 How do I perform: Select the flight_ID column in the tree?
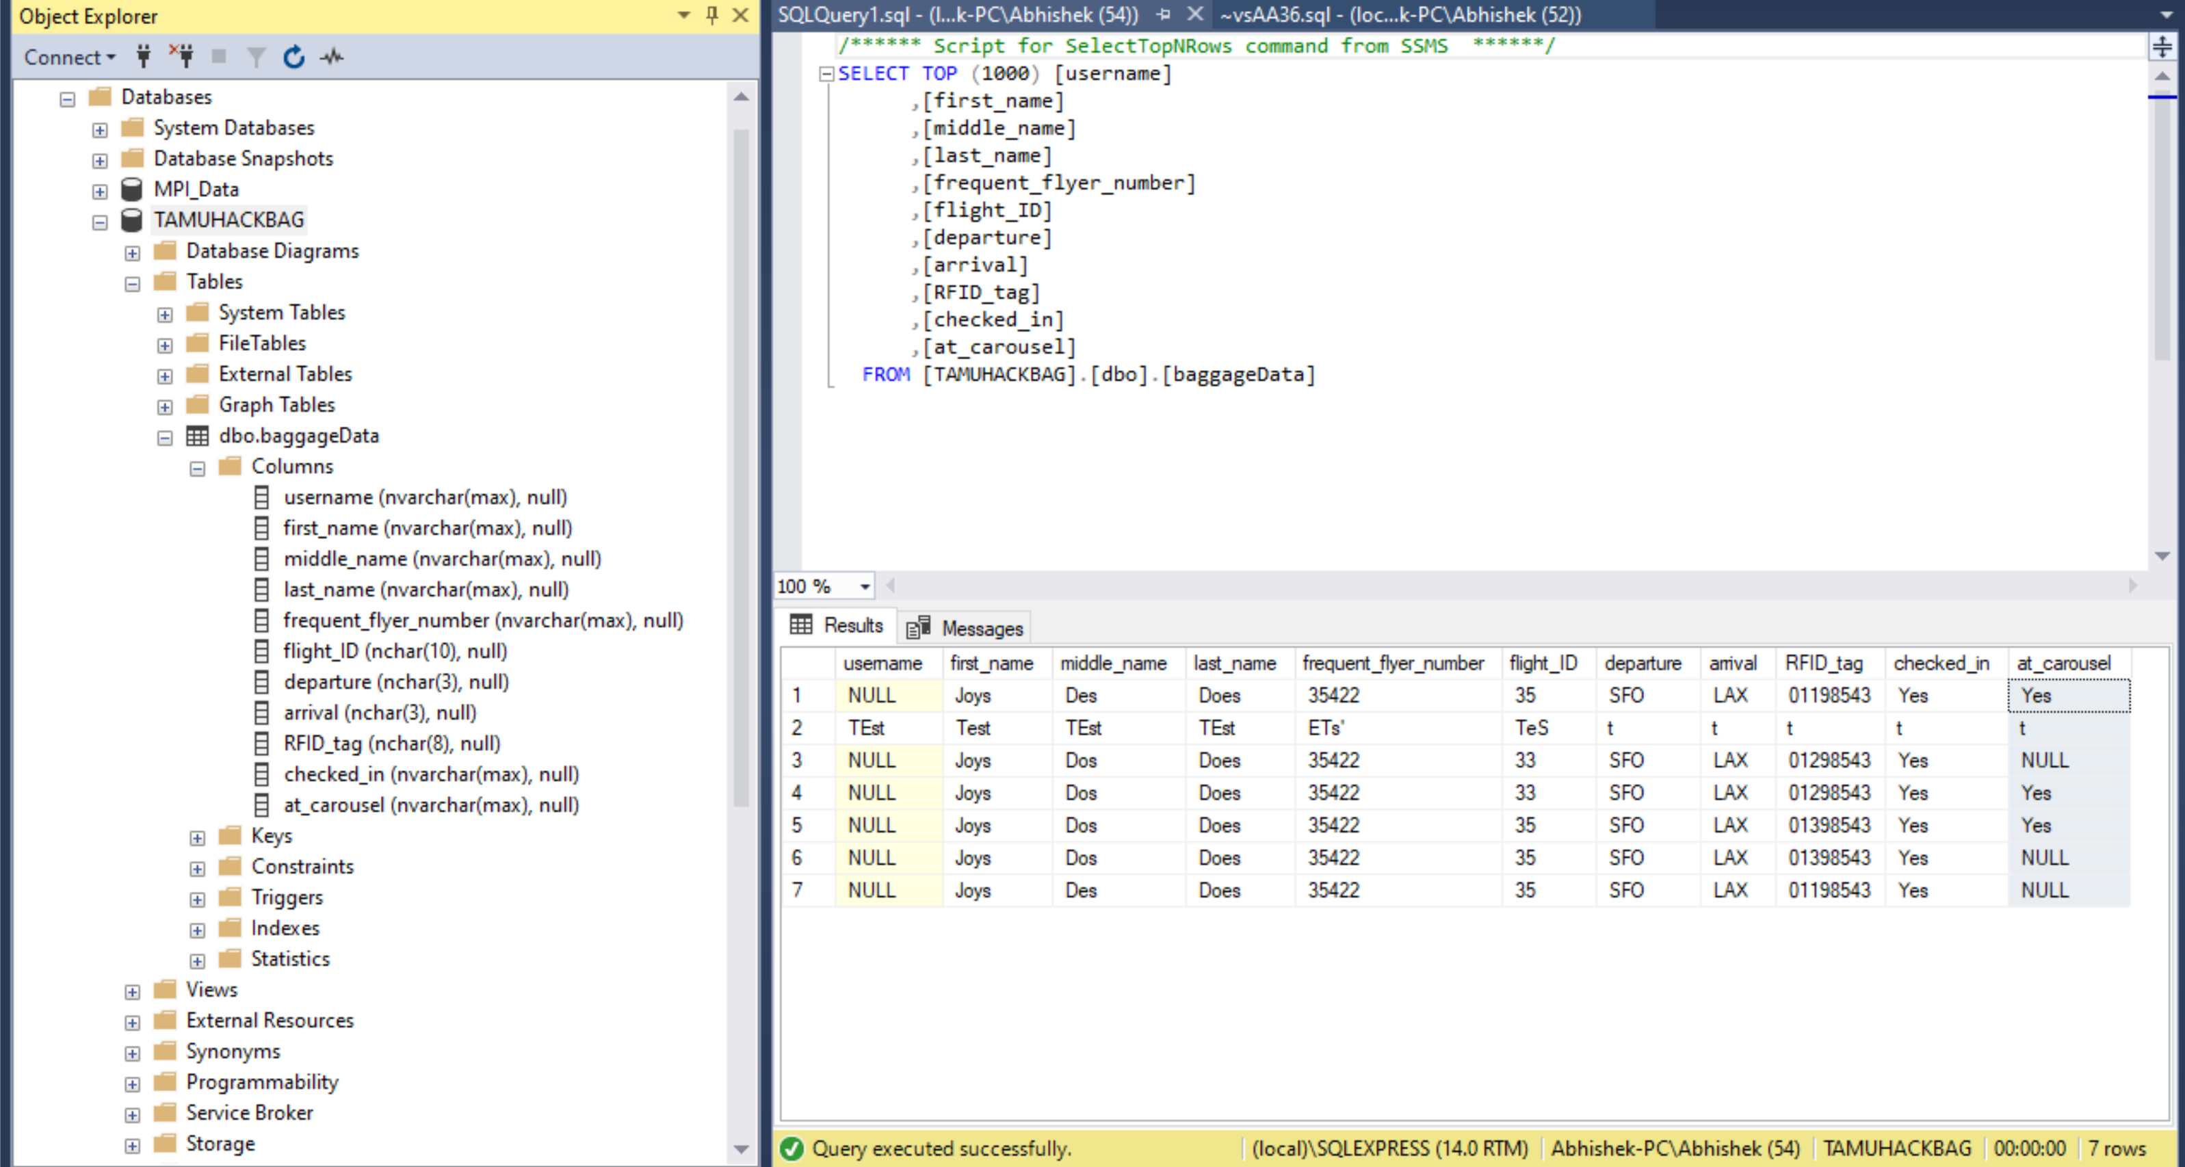395,651
